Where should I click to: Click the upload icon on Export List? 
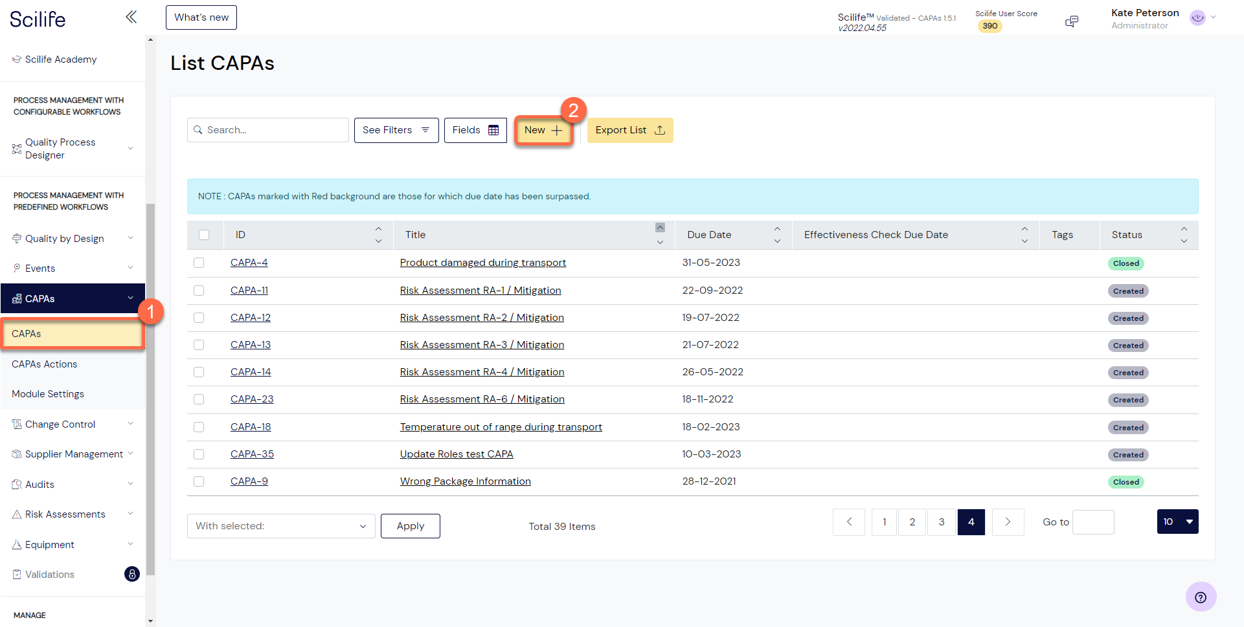click(660, 130)
